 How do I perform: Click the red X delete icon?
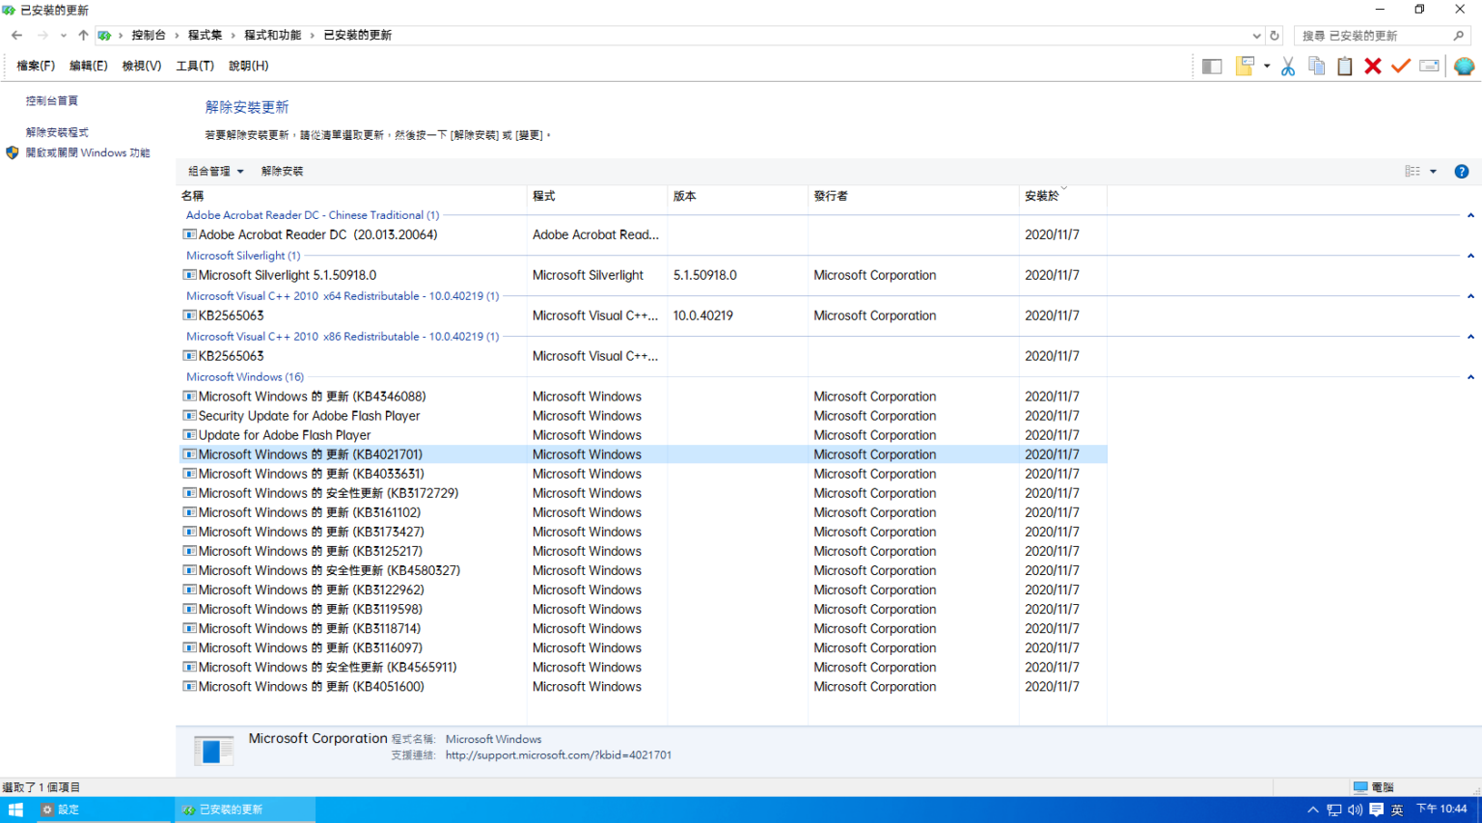[x=1372, y=66]
